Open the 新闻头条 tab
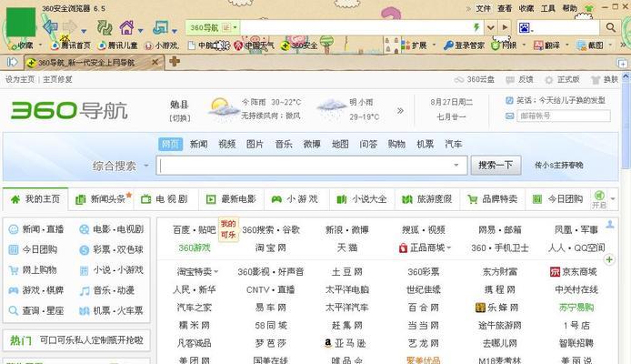631x364 pixels. pyautogui.click(x=102, y=199)
